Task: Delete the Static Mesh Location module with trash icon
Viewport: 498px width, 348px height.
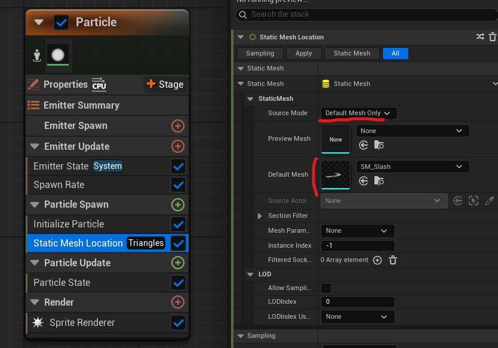Action: point(493,37)
